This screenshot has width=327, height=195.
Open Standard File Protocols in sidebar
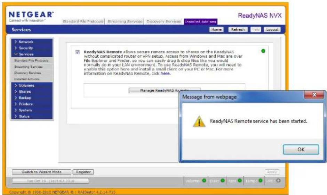31,61
